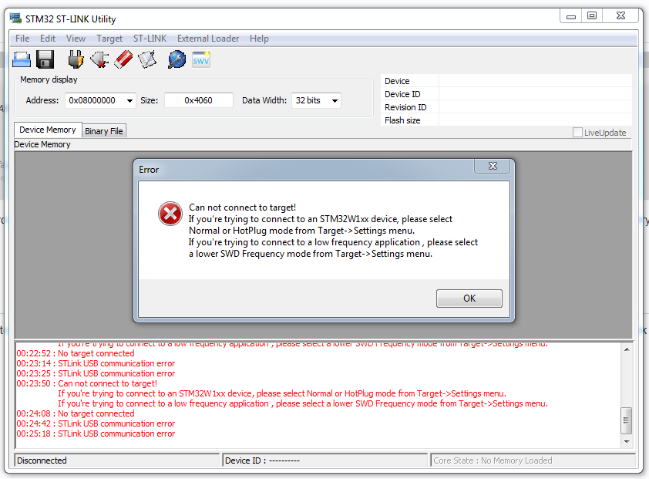Click the SWV serial wire viewer icon
The image size is (649, 479).
[201, 59]
